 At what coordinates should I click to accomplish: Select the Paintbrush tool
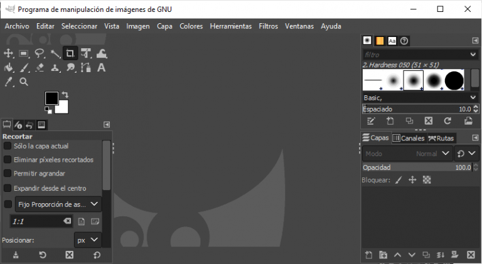tap(24, 68)
